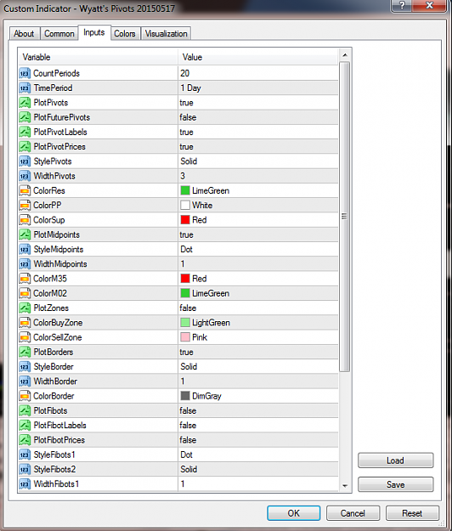The height and width of the screenshot is (531, 452).
Task: Click the PlotBorders boolean icon
Action: [x=25, y=353]
